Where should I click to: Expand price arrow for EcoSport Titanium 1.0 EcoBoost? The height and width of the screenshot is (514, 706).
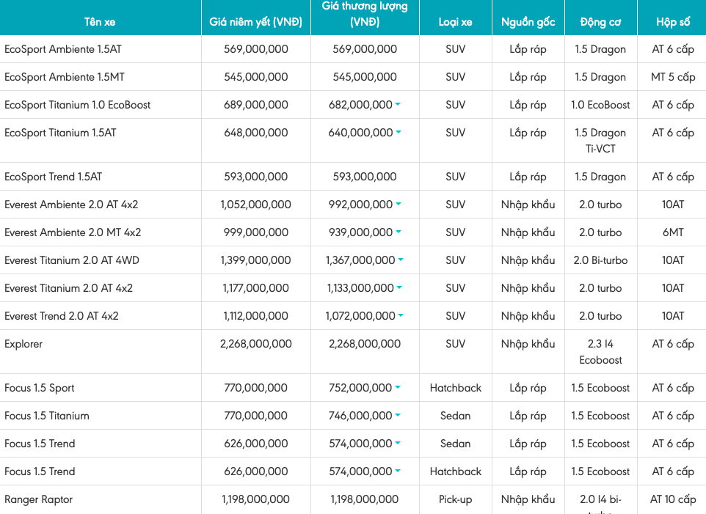tap(398, 105)
